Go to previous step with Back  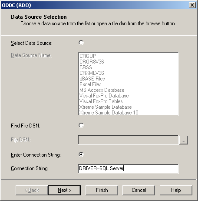pos(32,190)
